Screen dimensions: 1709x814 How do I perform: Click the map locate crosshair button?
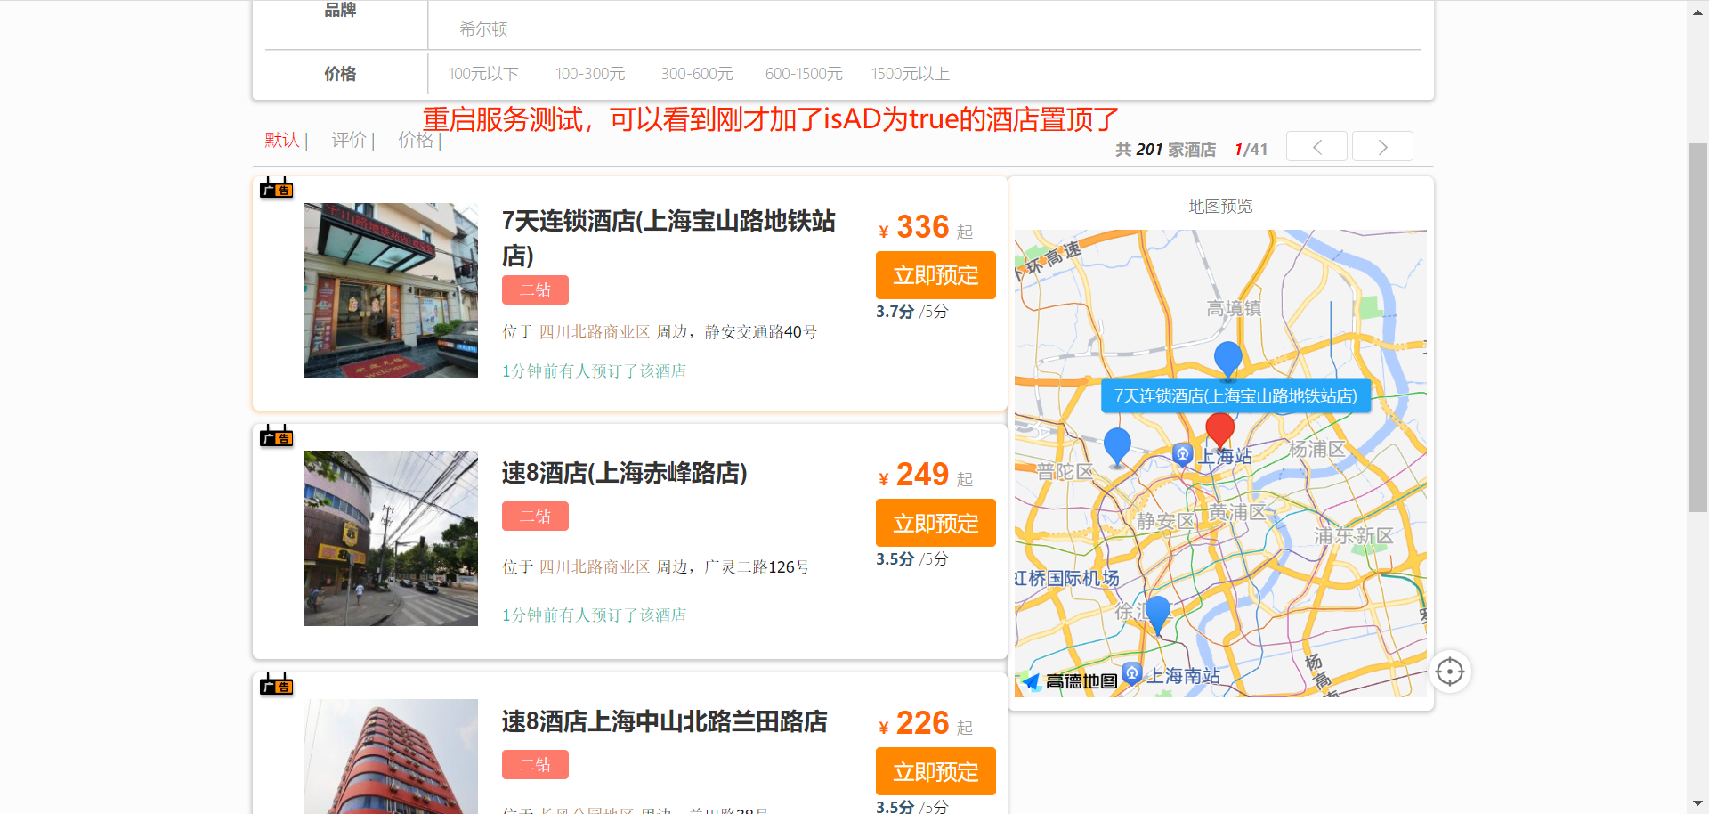click(x=1450, y=672)
